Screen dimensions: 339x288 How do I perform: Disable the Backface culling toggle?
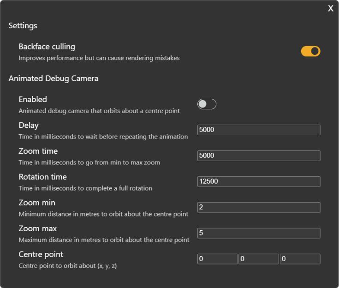pyautogui.click(x=310, y=51)
